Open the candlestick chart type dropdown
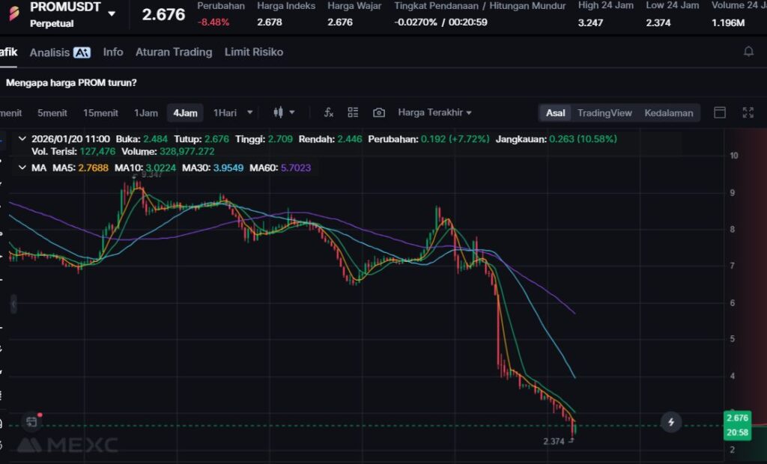Screen dimensions: 767x464 coord(284,113)
